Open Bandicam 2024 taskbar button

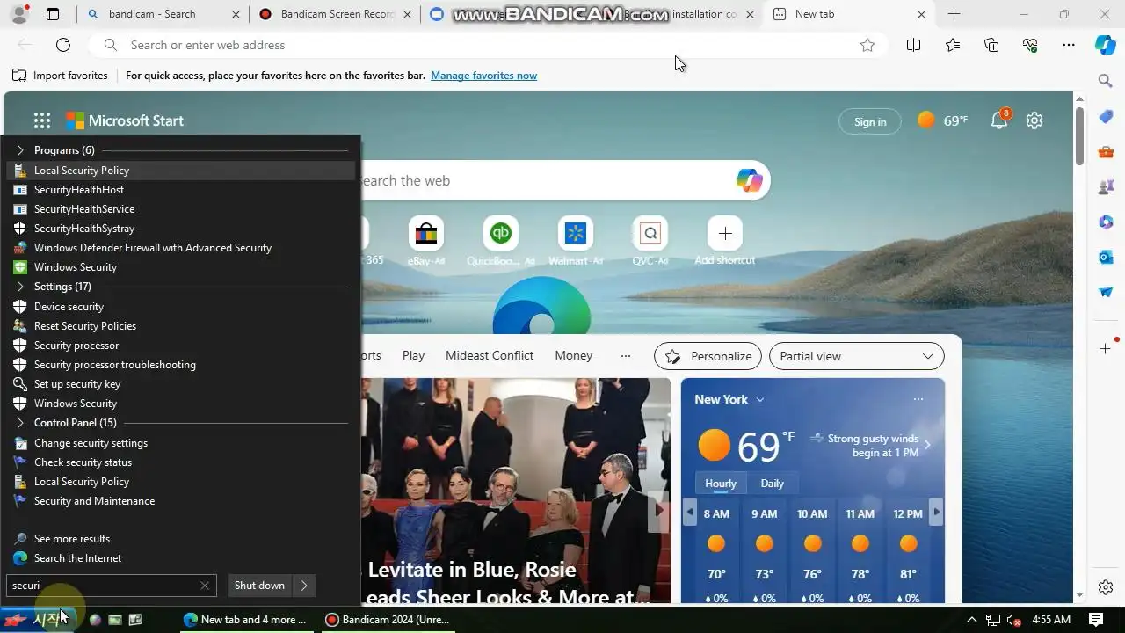[388, 620]
